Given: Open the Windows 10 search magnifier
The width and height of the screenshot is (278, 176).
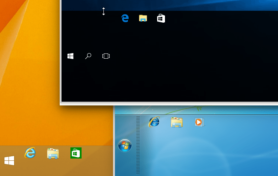Looking at the screenshot, I should tap(88, 56).
